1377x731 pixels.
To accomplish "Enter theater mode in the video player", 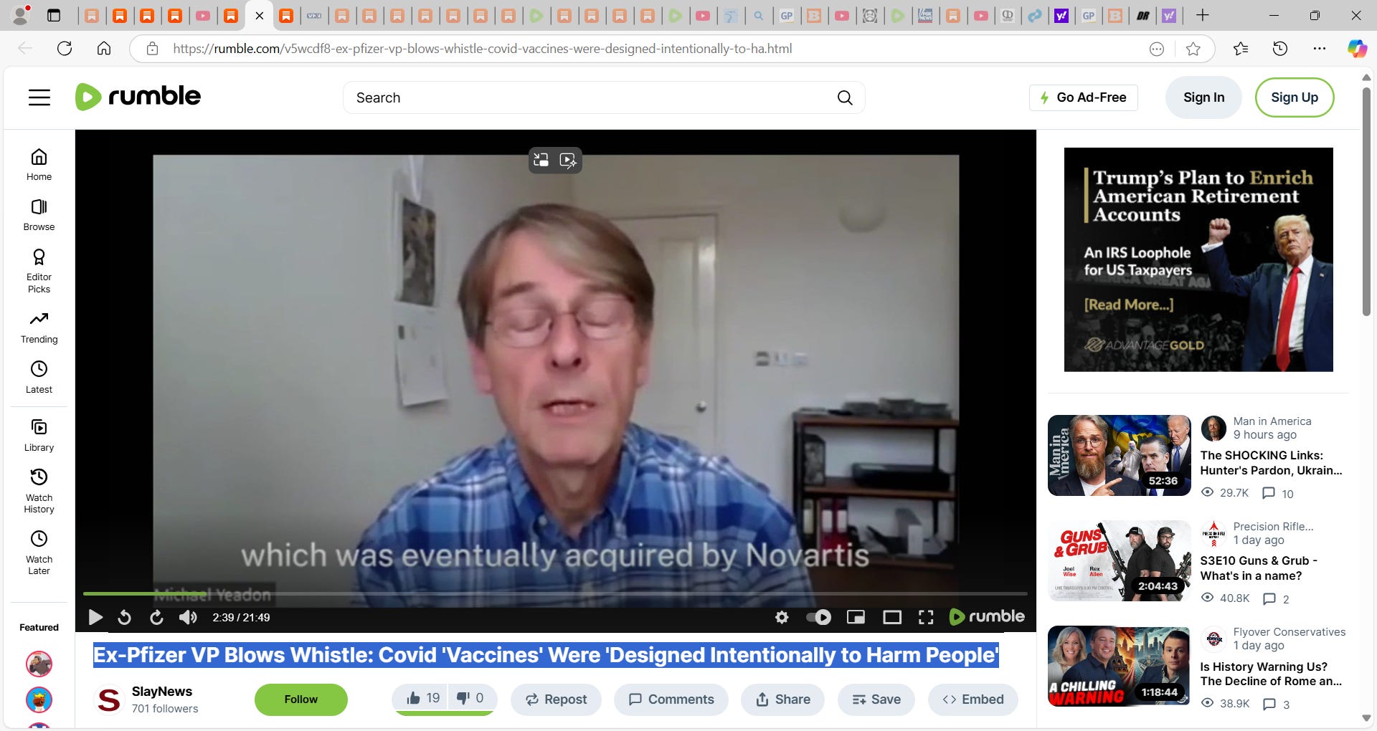I will (x=892, y=617).
